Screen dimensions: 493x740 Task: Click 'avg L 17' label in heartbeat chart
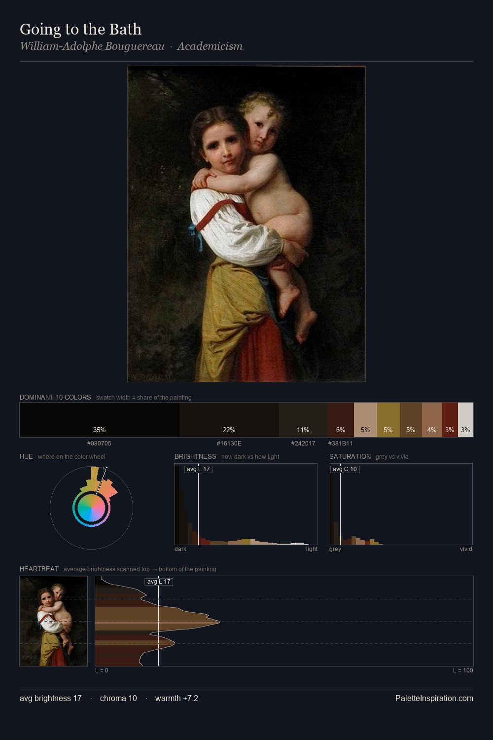coord(159,582)
